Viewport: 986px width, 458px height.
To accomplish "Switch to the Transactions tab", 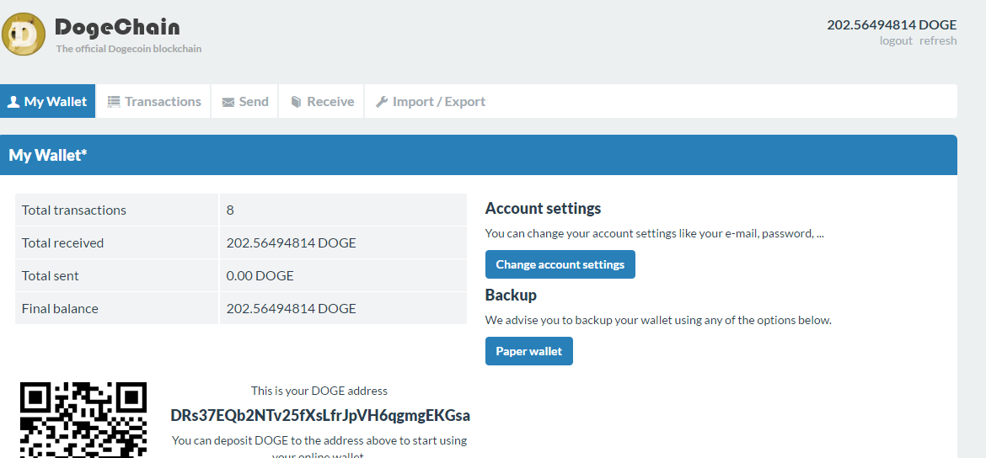I will [153, 101].
